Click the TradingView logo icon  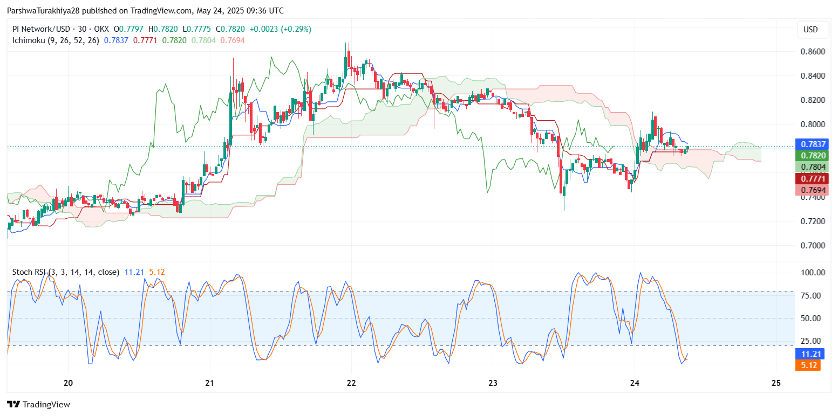pyautogui.click(x=13, y=404)
